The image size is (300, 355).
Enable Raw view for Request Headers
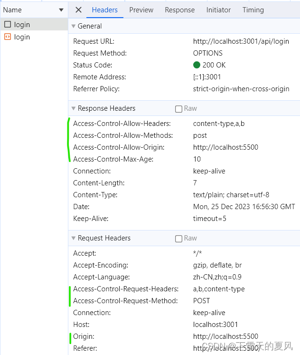[178, 239]
